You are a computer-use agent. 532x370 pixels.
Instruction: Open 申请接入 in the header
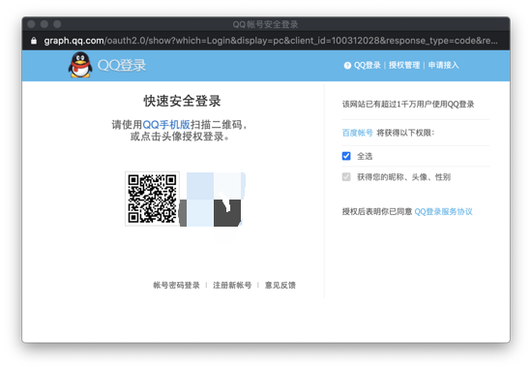click(443, 65)
